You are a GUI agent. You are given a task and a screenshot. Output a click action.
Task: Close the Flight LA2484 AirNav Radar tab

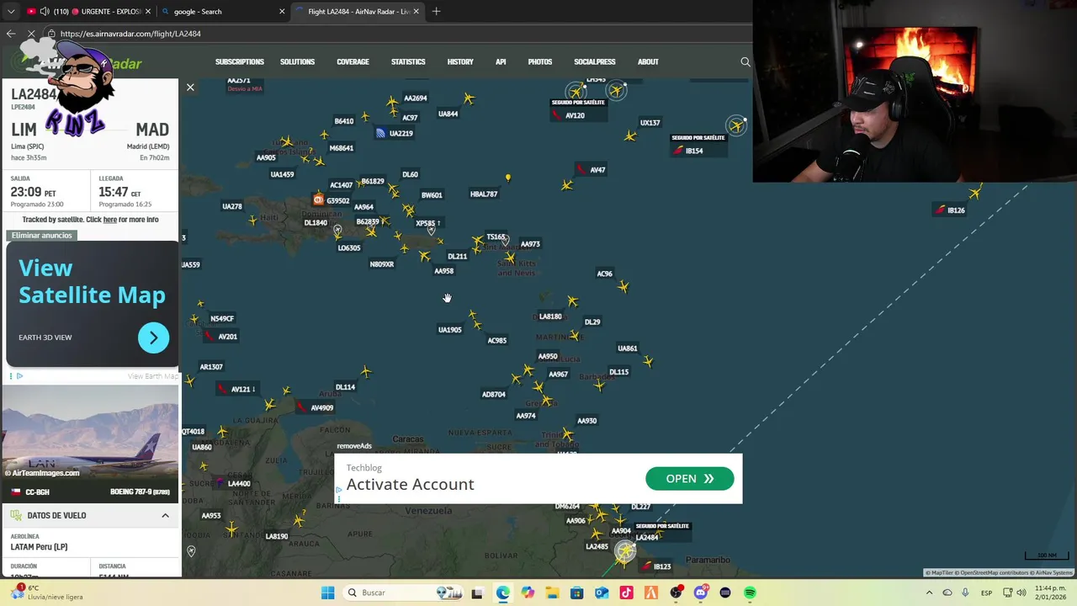[x=416, y=12]
